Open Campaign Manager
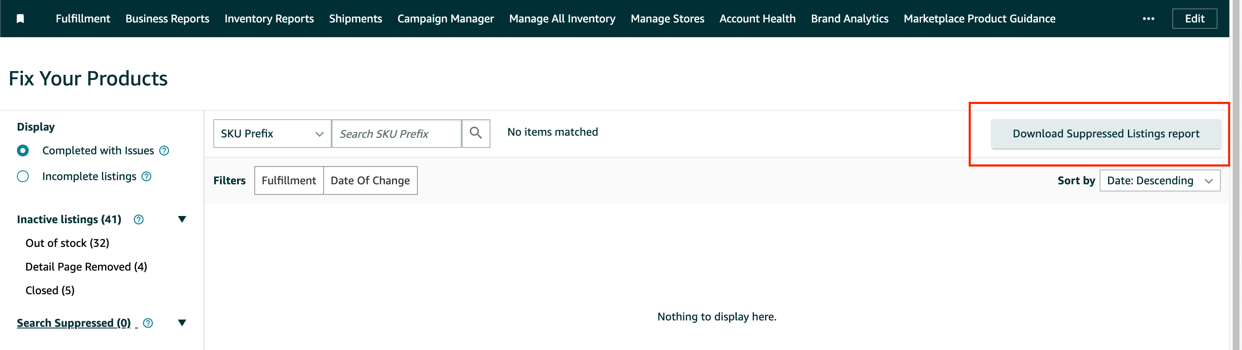This screenshot has width=1242, height=350. pyautogui.click(x=446, y=19)
